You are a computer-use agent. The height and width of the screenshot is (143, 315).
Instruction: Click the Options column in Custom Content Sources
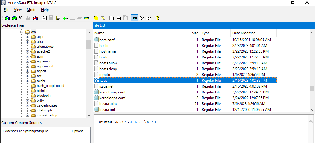pyautogui.click(x=78, y=131)
